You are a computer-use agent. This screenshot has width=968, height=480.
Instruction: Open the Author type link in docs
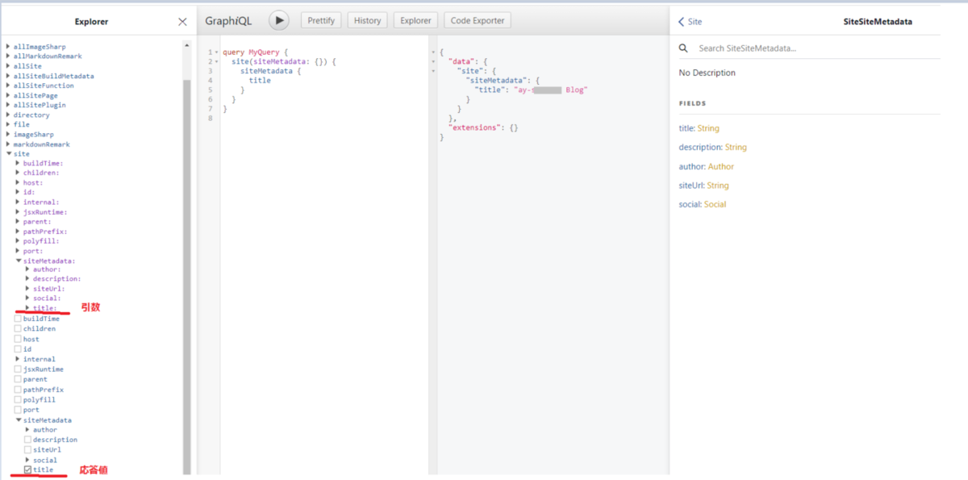(x=721, y=166)
